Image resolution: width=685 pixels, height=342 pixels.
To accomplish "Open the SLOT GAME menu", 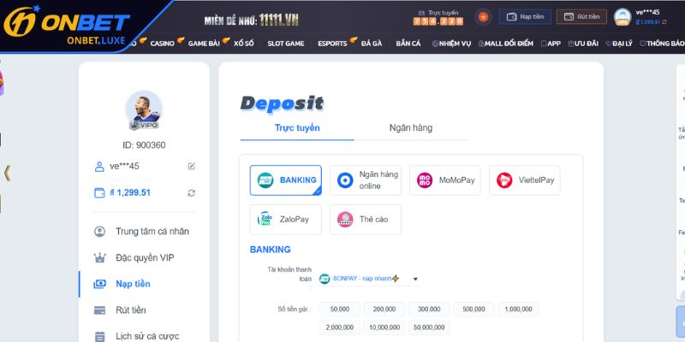I will (286, 44).
